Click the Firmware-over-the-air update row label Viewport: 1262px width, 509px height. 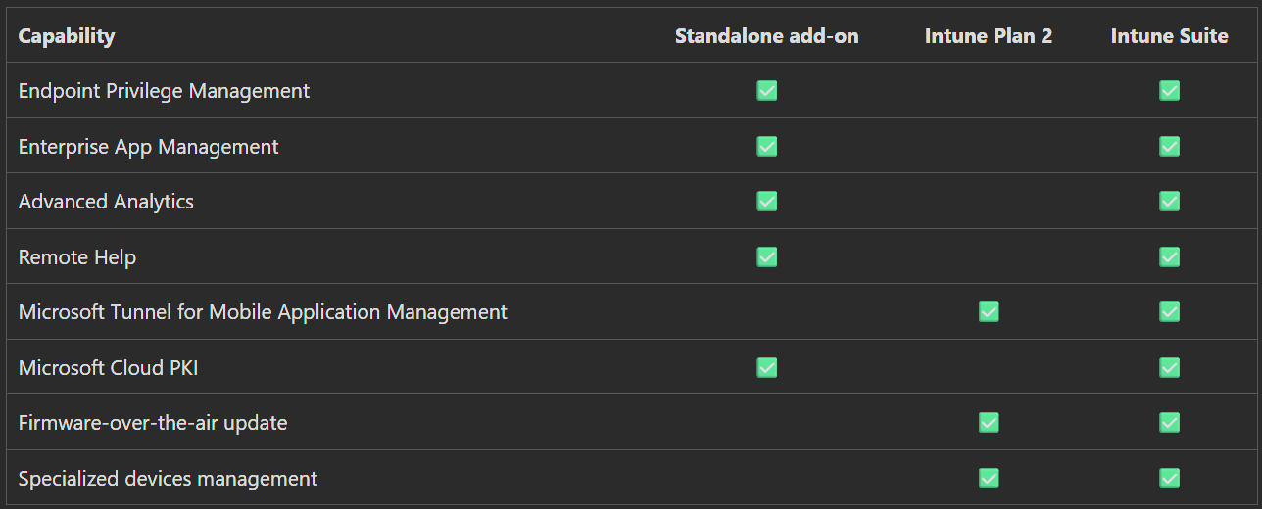(153, 423)
